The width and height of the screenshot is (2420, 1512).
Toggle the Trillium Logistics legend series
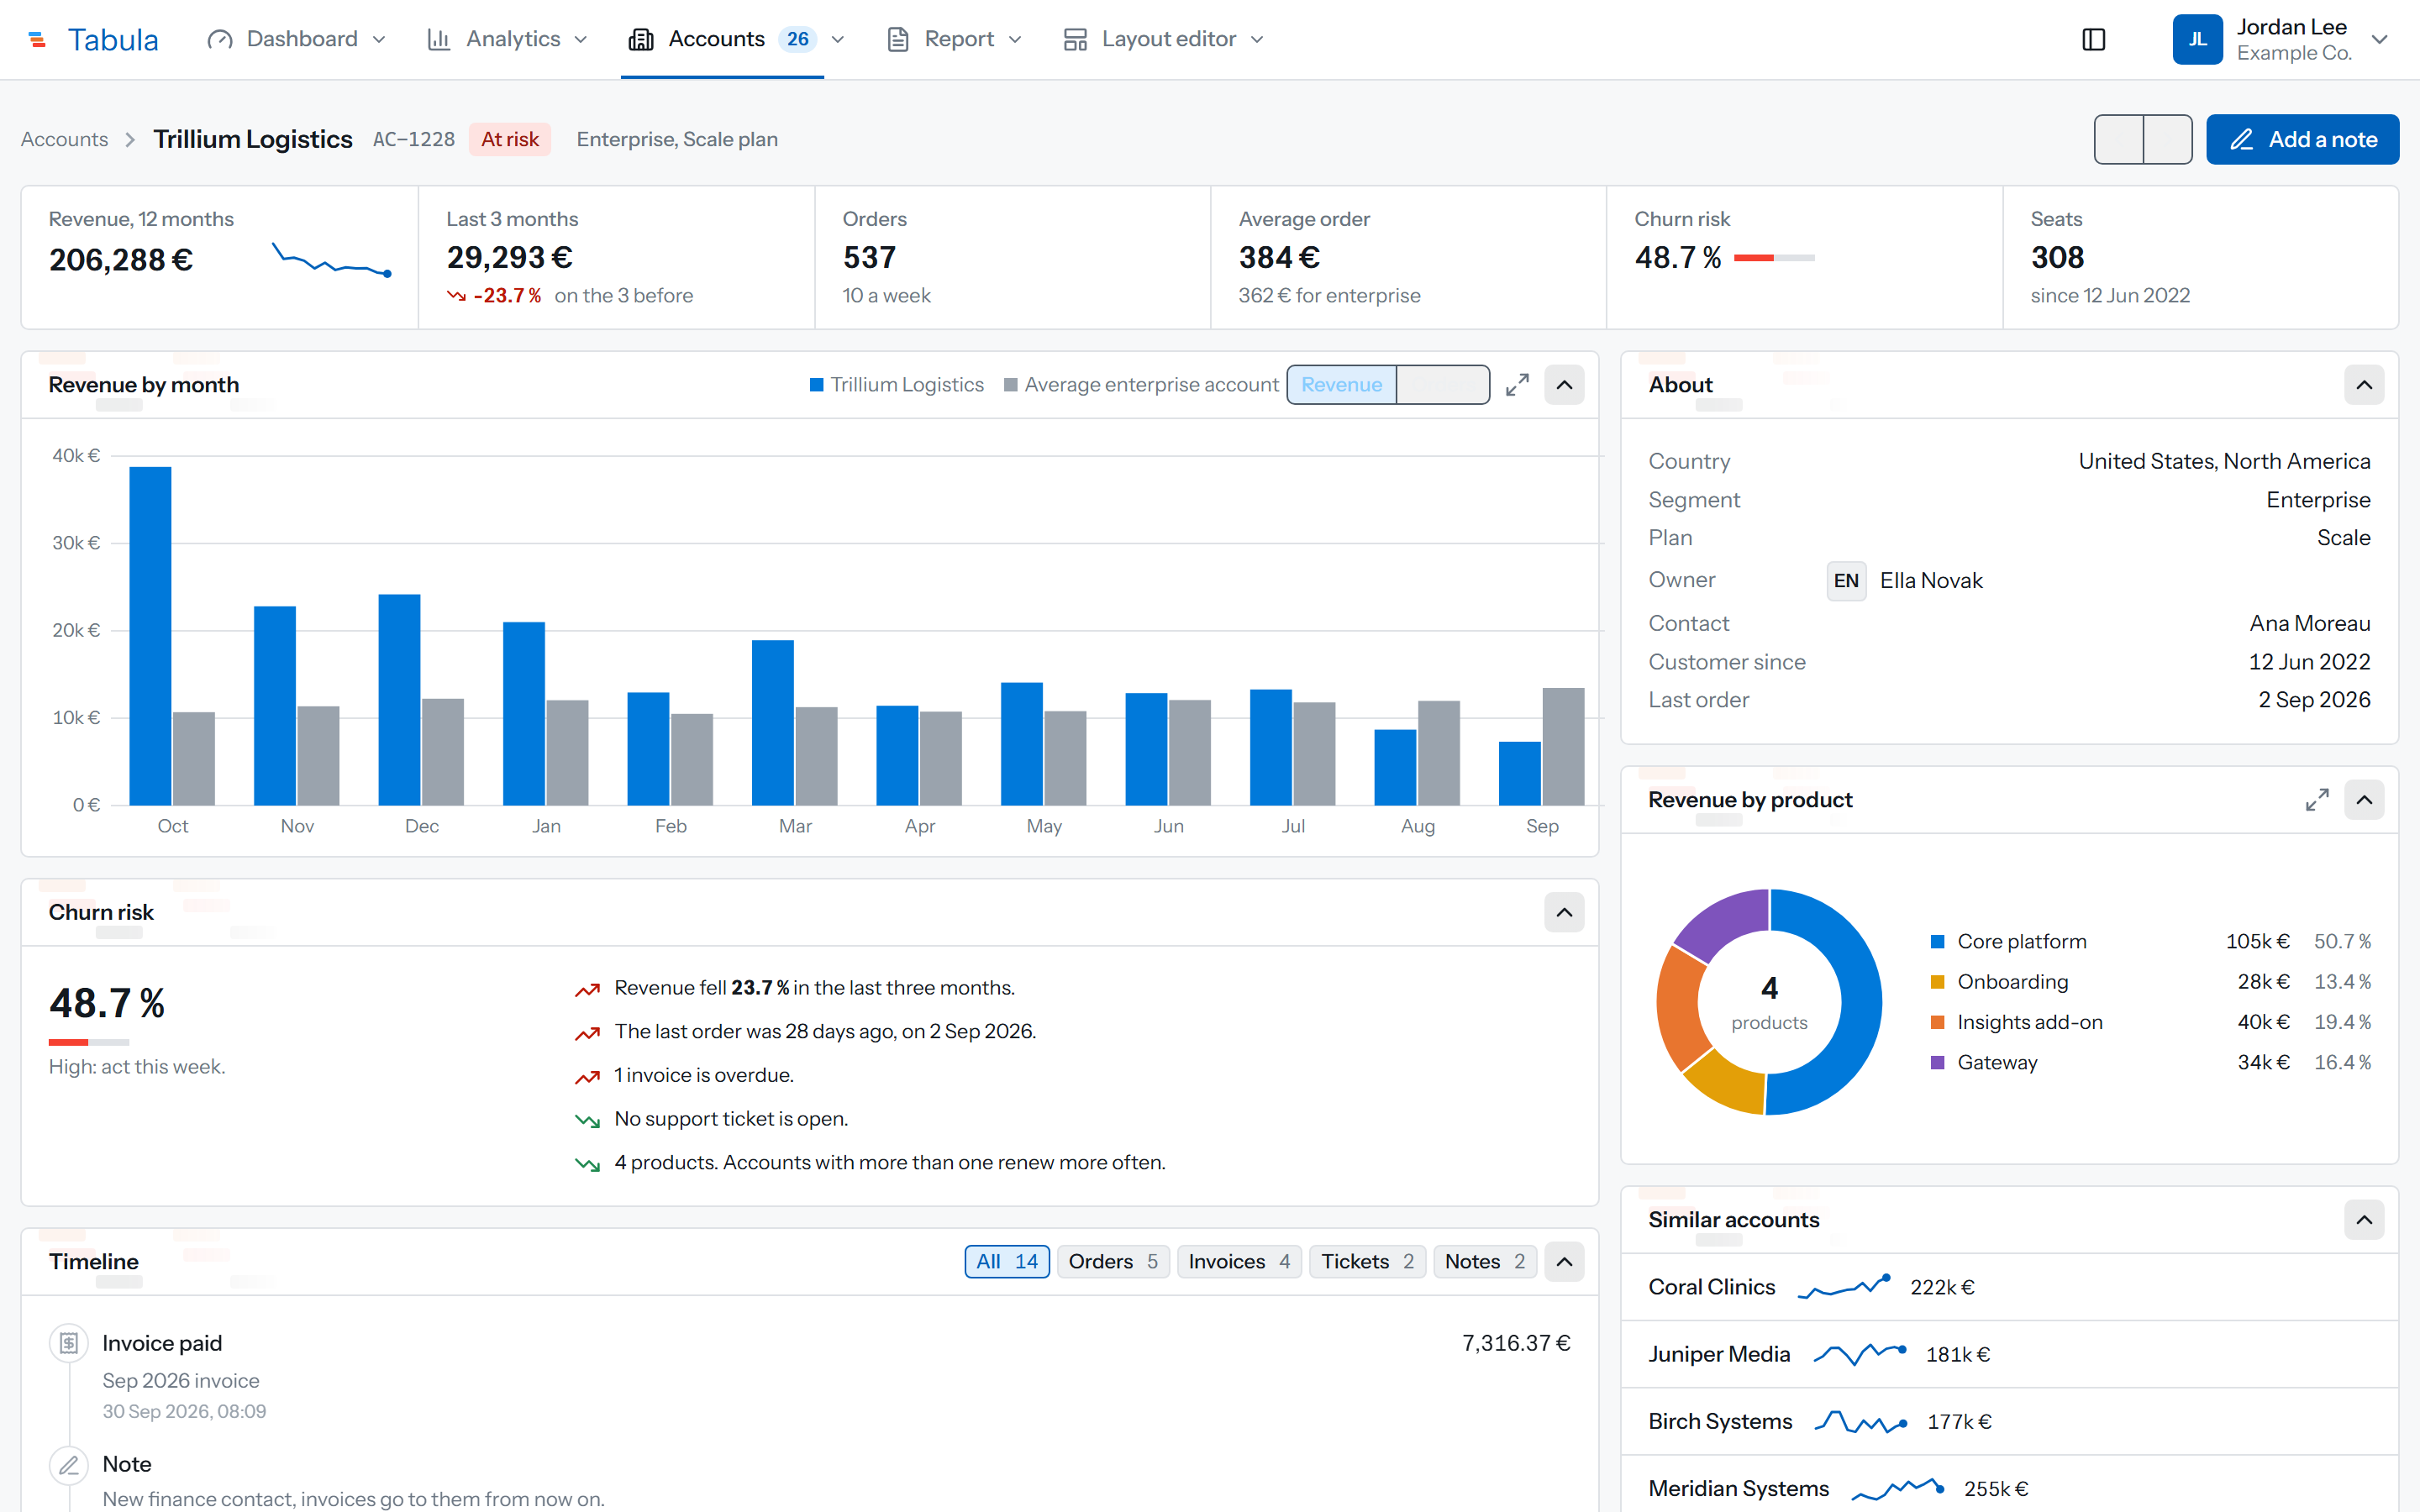click(896, 385)
